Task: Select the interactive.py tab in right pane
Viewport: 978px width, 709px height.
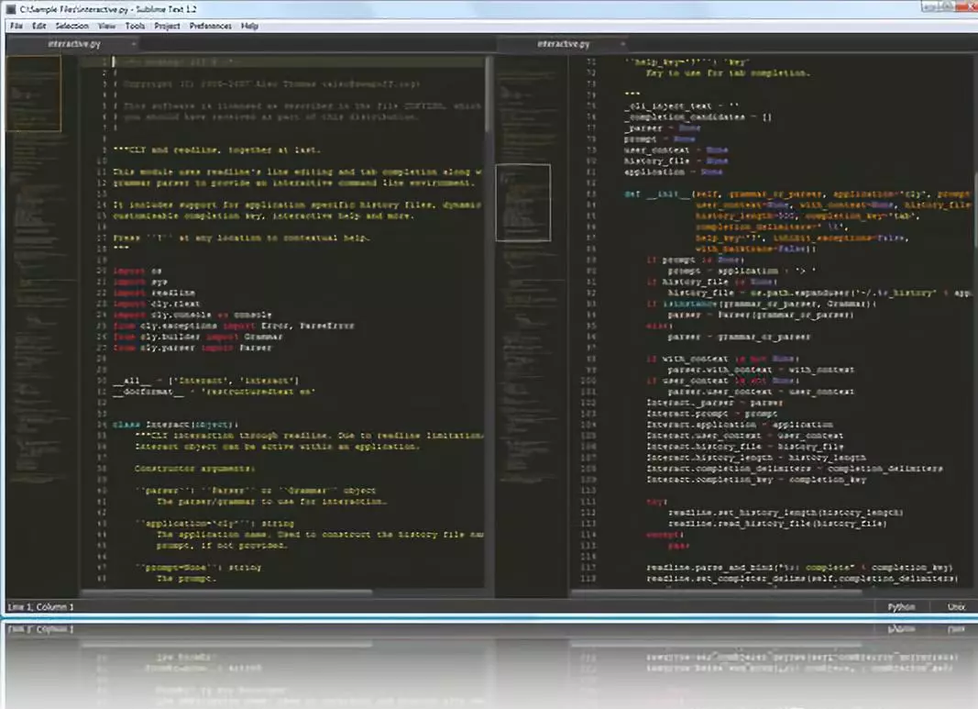Action: pyautogui.click(x=563, y=44)
